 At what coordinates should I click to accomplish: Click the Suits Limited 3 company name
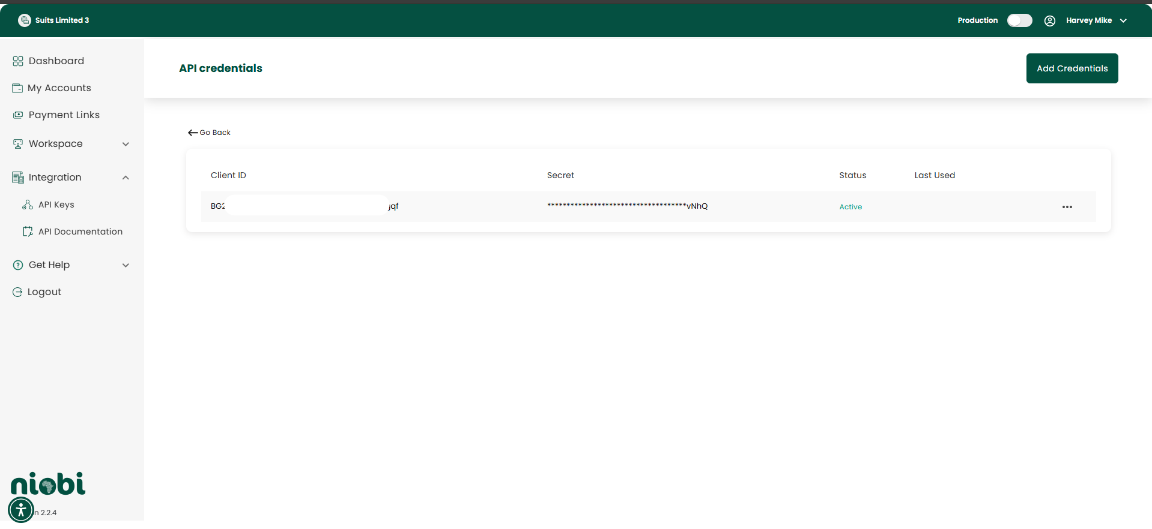(62, 20)
